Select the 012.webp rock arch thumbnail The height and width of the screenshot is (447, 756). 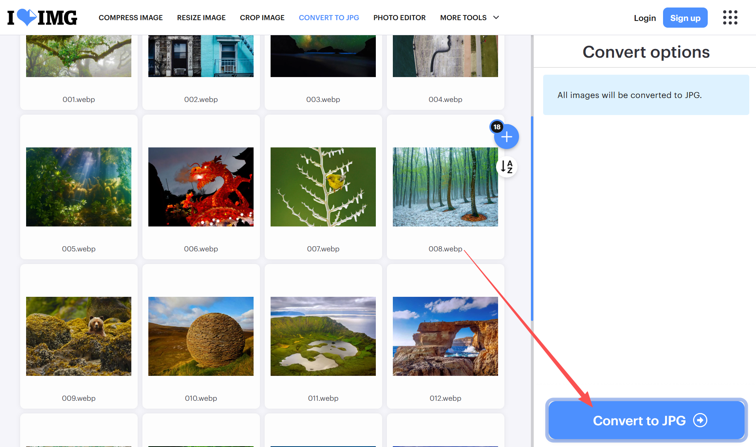(445, 336)
